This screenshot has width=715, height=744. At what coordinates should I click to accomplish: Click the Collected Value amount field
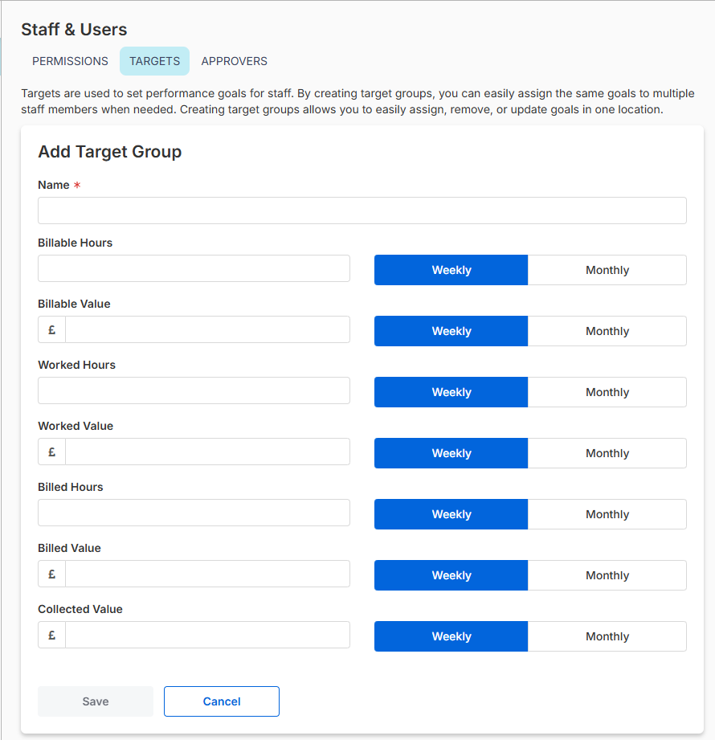tap(207, 635)
